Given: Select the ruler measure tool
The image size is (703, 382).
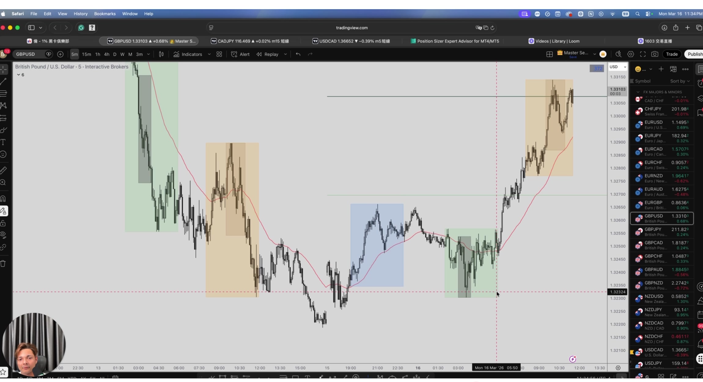Looking at the screenshot, I should click(3, 170).
